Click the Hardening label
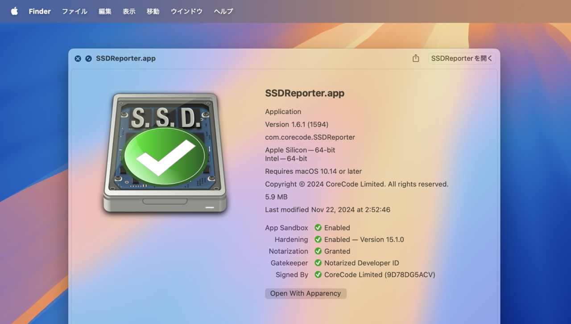The width and height of the screenshot is (571, 324). point(291,239)
